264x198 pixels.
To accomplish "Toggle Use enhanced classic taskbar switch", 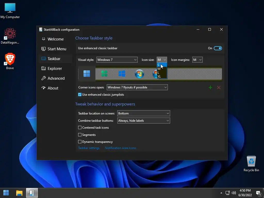I will coord(218,48).
